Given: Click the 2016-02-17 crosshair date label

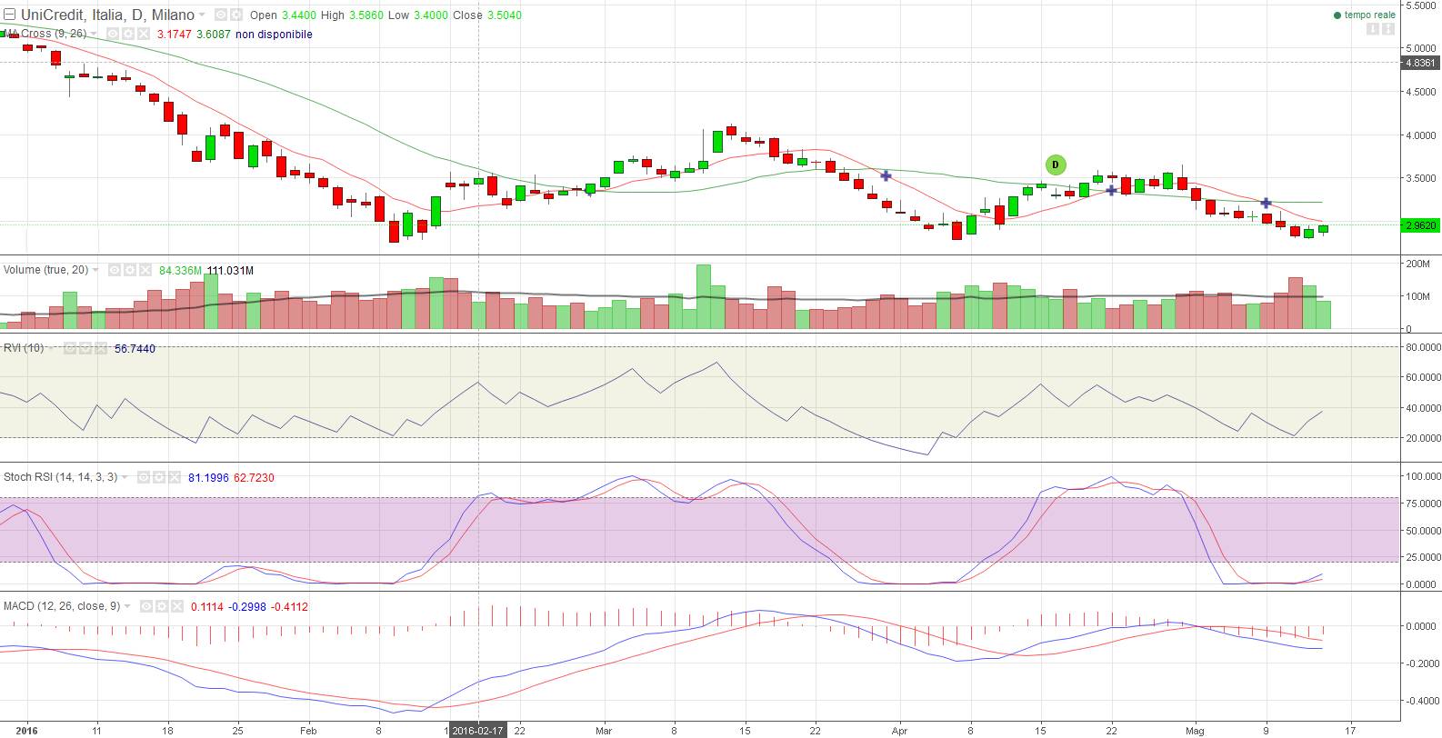Looking at the screenshot, I should coord(478,730).
